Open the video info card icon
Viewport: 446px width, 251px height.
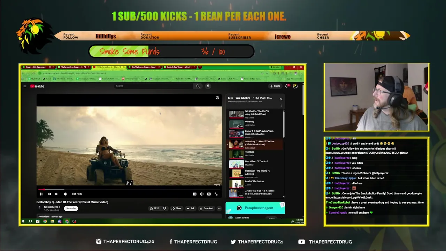point(217,98)
